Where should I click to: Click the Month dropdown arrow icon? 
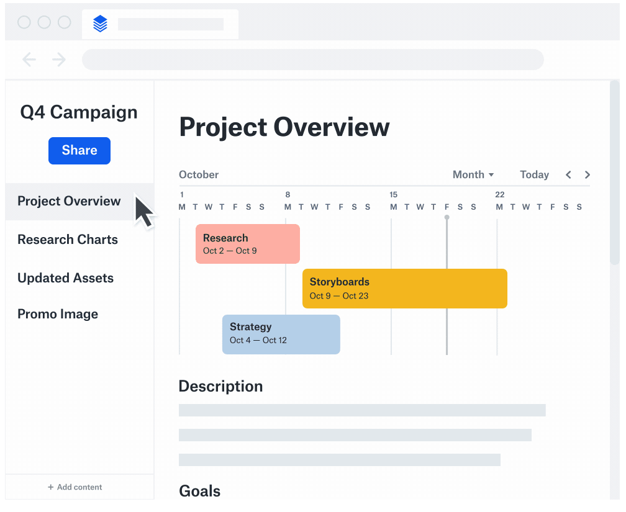click(490, 175)
